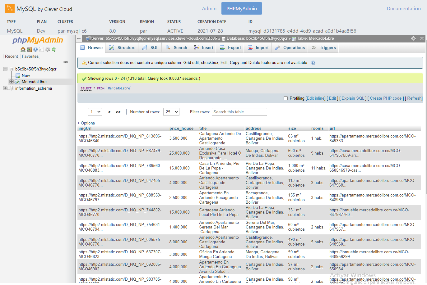Open the Insert tab

tap(204, 47)
